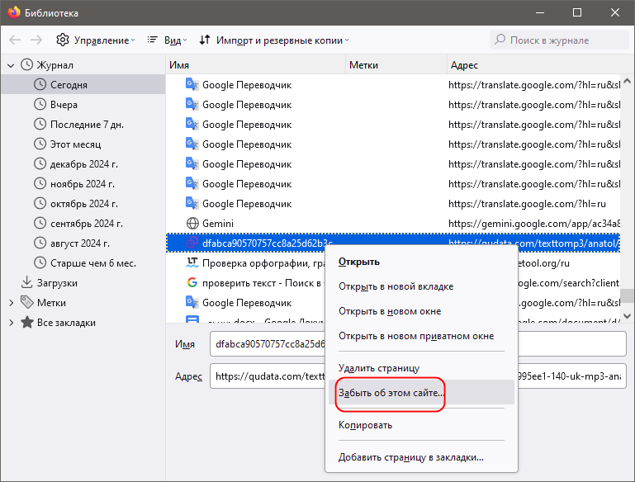Select октябрь 2024 г. history folder
The image size is (635, 482).
84,204
